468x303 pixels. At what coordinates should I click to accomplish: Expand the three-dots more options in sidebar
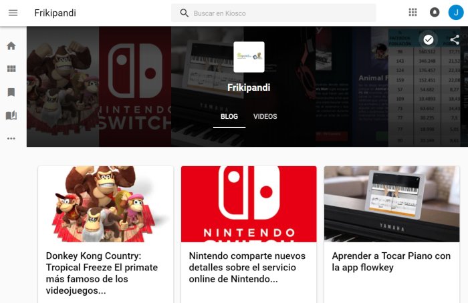(x=11, y=138)
